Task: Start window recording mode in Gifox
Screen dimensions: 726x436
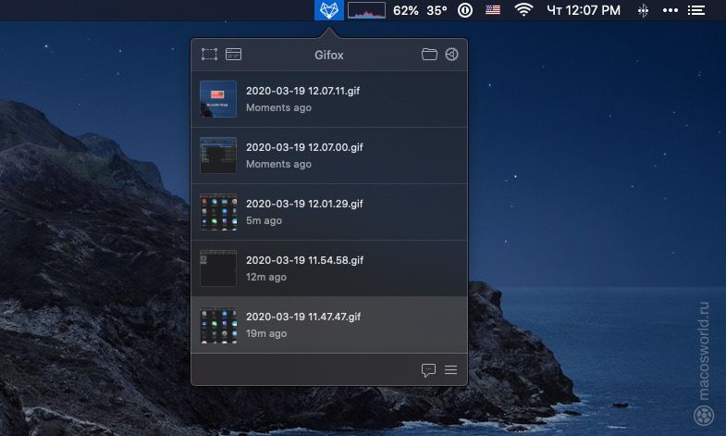Action: click(233, 55)
